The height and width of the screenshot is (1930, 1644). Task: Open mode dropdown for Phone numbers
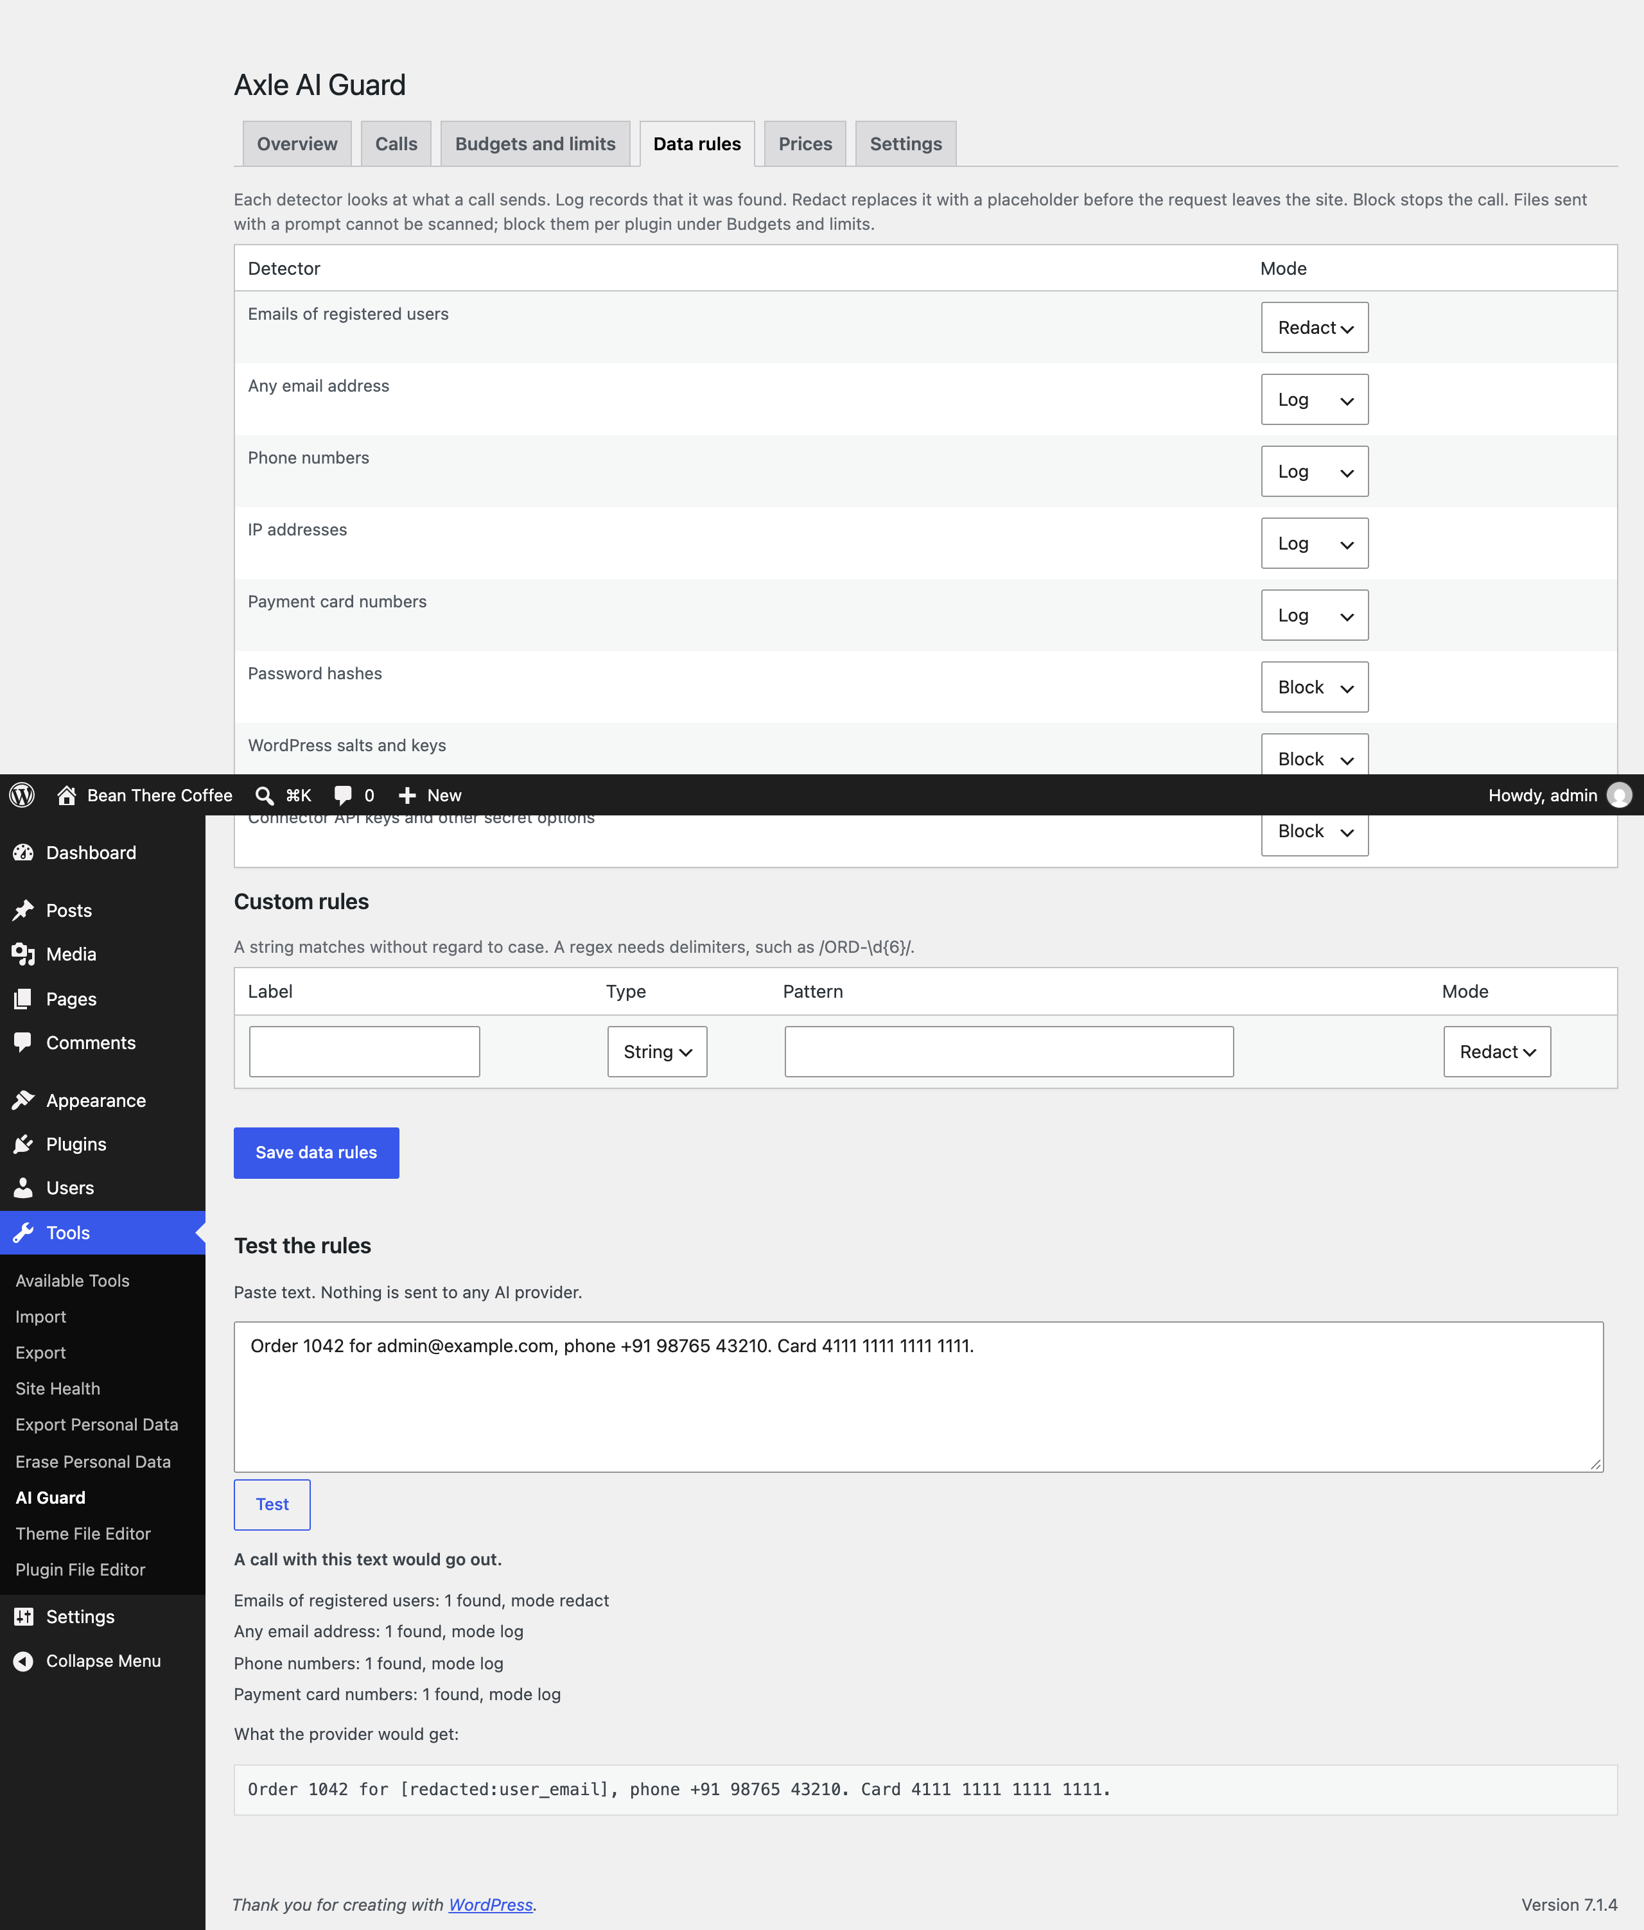[x=1315, y=471]
